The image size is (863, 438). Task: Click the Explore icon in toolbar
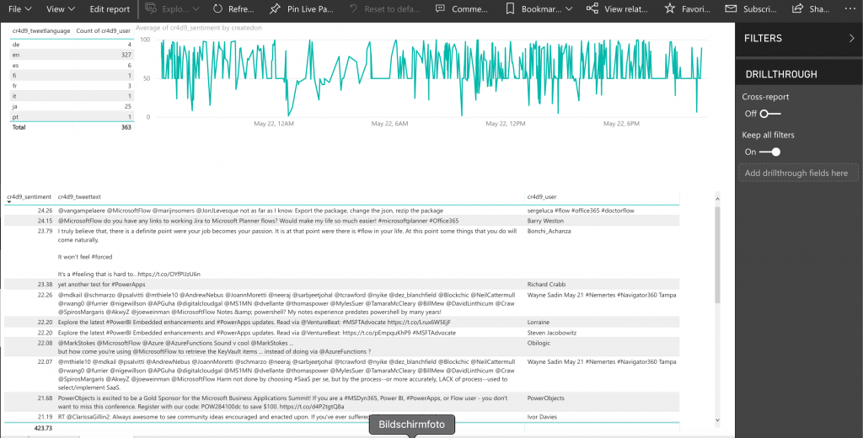click(x=150, y=8)
